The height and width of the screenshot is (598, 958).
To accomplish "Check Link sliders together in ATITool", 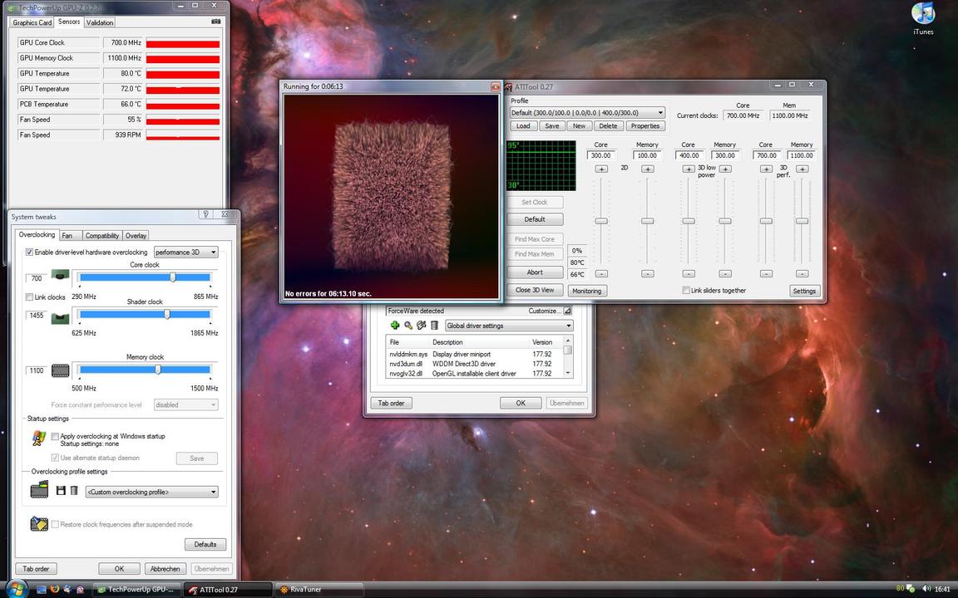I will click(x=686, y=291).
